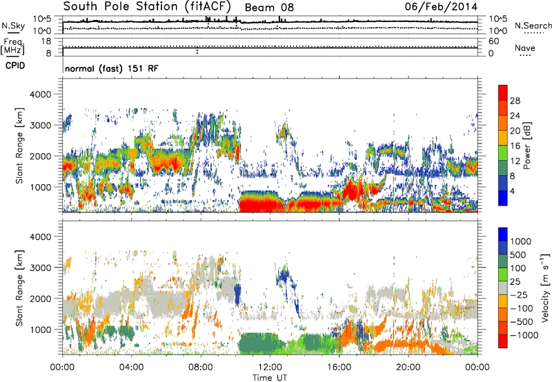Click the 'Nave' legend label
Image resolution: width=552 pixels, height=382 pixels.
tap(525, 48)
